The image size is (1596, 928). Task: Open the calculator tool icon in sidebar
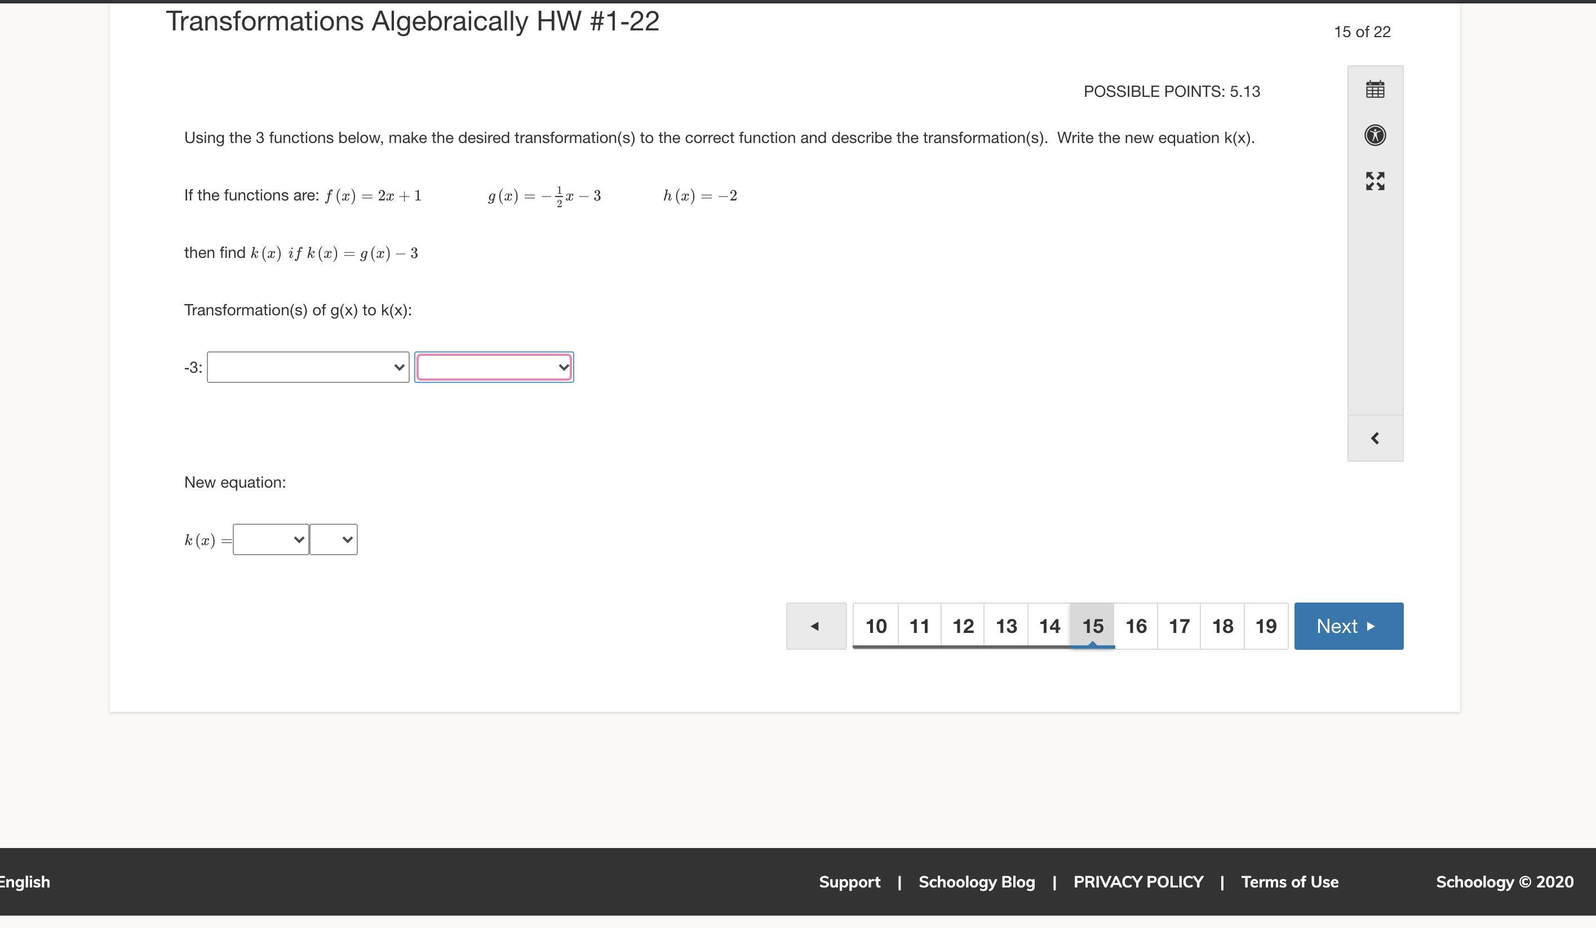[1375, 90]
